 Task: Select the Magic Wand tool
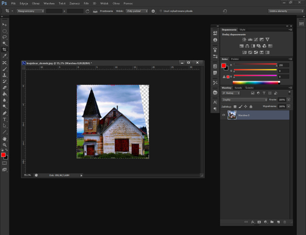click(4, 44)
